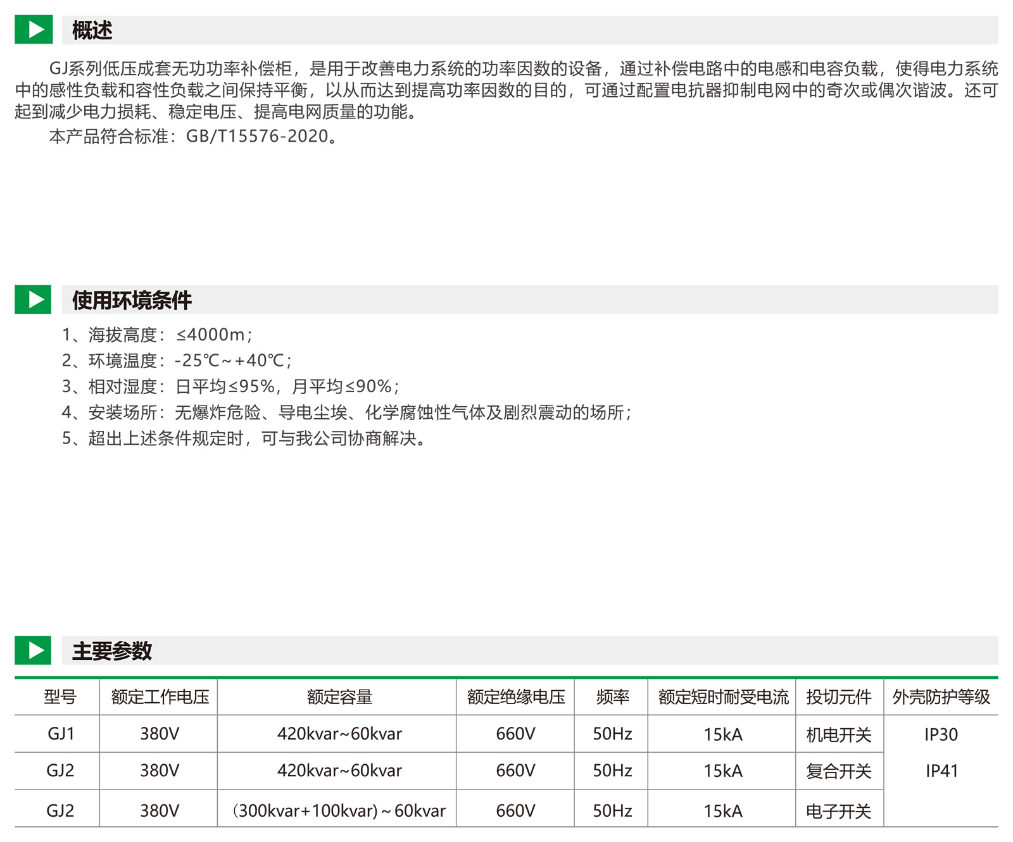Image resolution: width=1013 pixels, height=842 pixels.
Task: Click the 环境温度 -25℃~+40℃ list item
Action: [x=177, y=361]
